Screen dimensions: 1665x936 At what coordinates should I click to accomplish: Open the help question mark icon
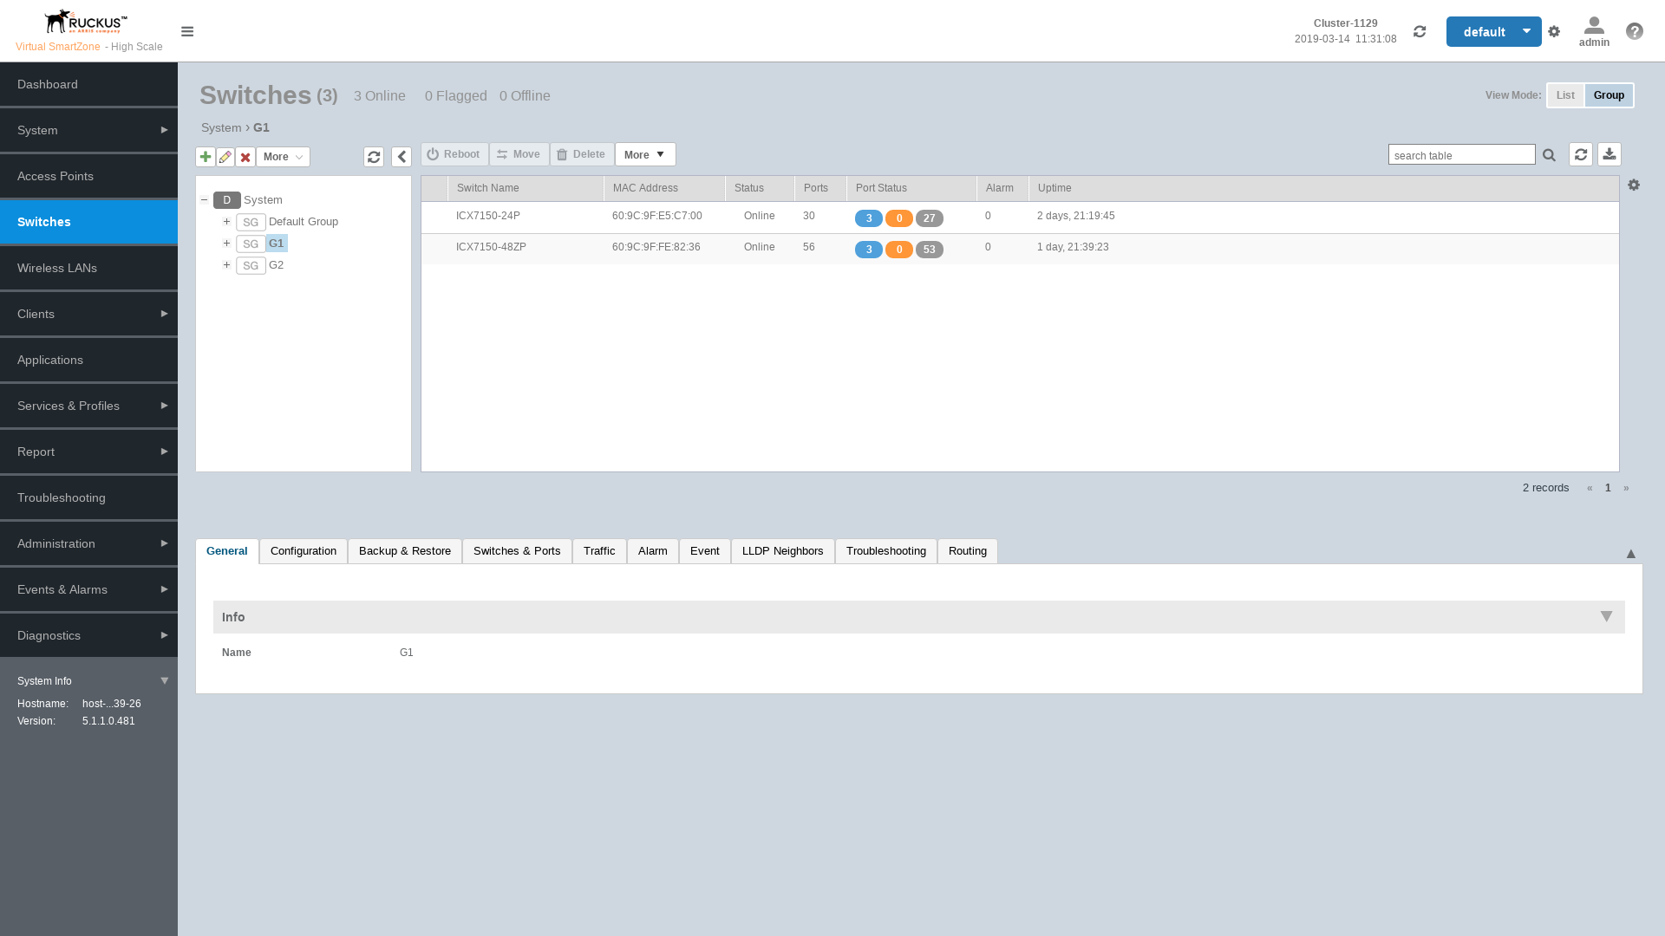click(1635, 31)
